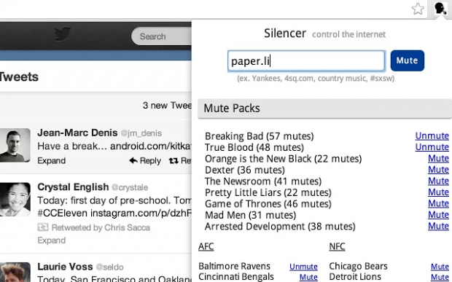452x282 pixels.
Task: Unmute the True Blood pack
Action: (432, 147)
